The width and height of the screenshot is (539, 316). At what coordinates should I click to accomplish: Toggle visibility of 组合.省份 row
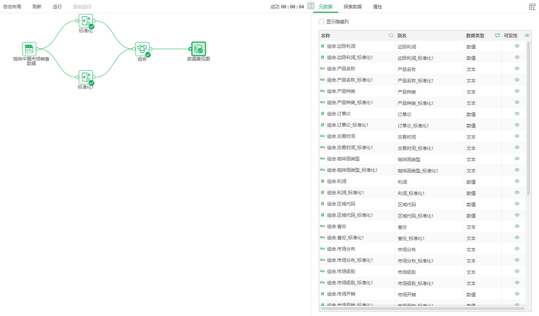(x=517, y=226)
